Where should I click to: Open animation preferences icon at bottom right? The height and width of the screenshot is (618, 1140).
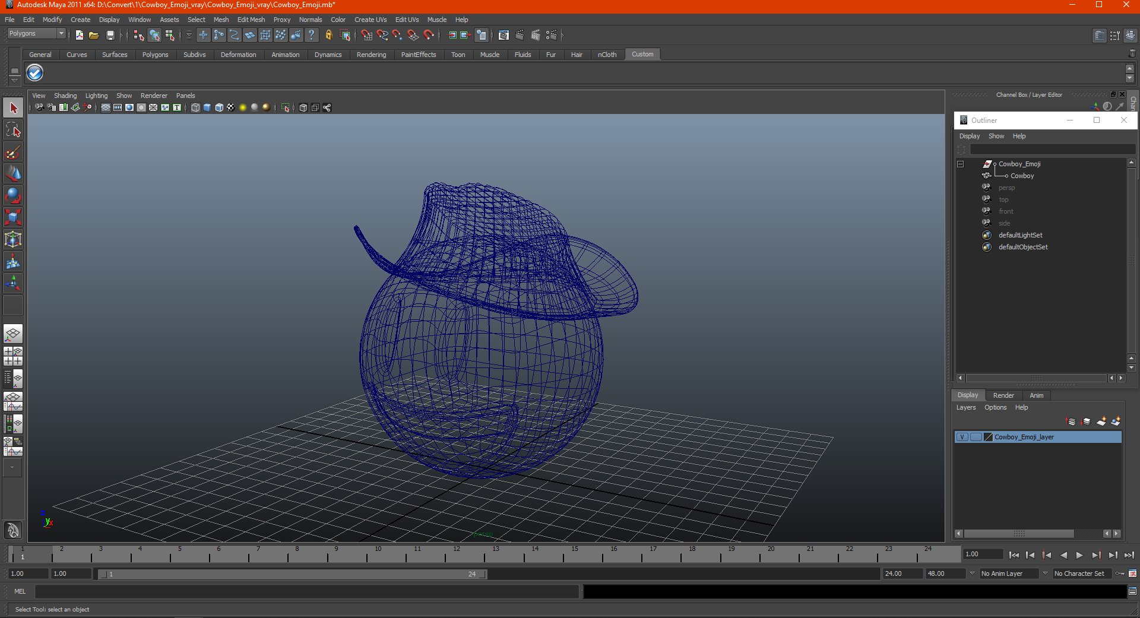[x=1132, y=573]
